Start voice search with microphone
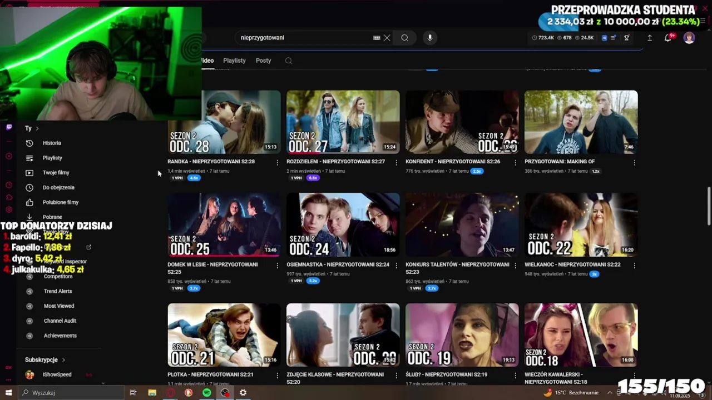712x400 pixels. [429, 38]
